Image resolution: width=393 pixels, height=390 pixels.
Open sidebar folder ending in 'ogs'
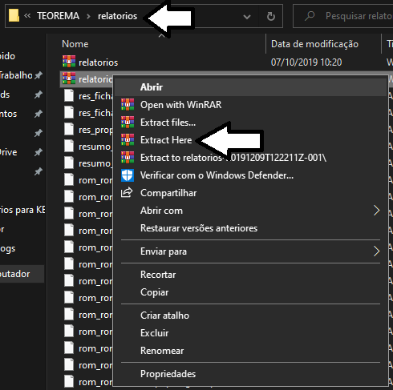pyautogui.click(x=7, y=248)
